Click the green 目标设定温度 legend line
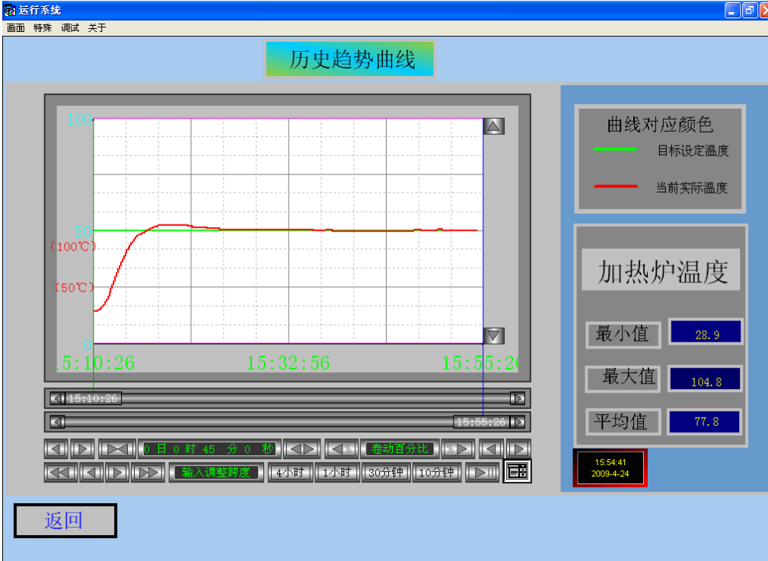 615,149
